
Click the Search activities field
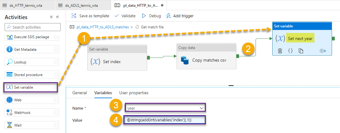pos(32,27)
